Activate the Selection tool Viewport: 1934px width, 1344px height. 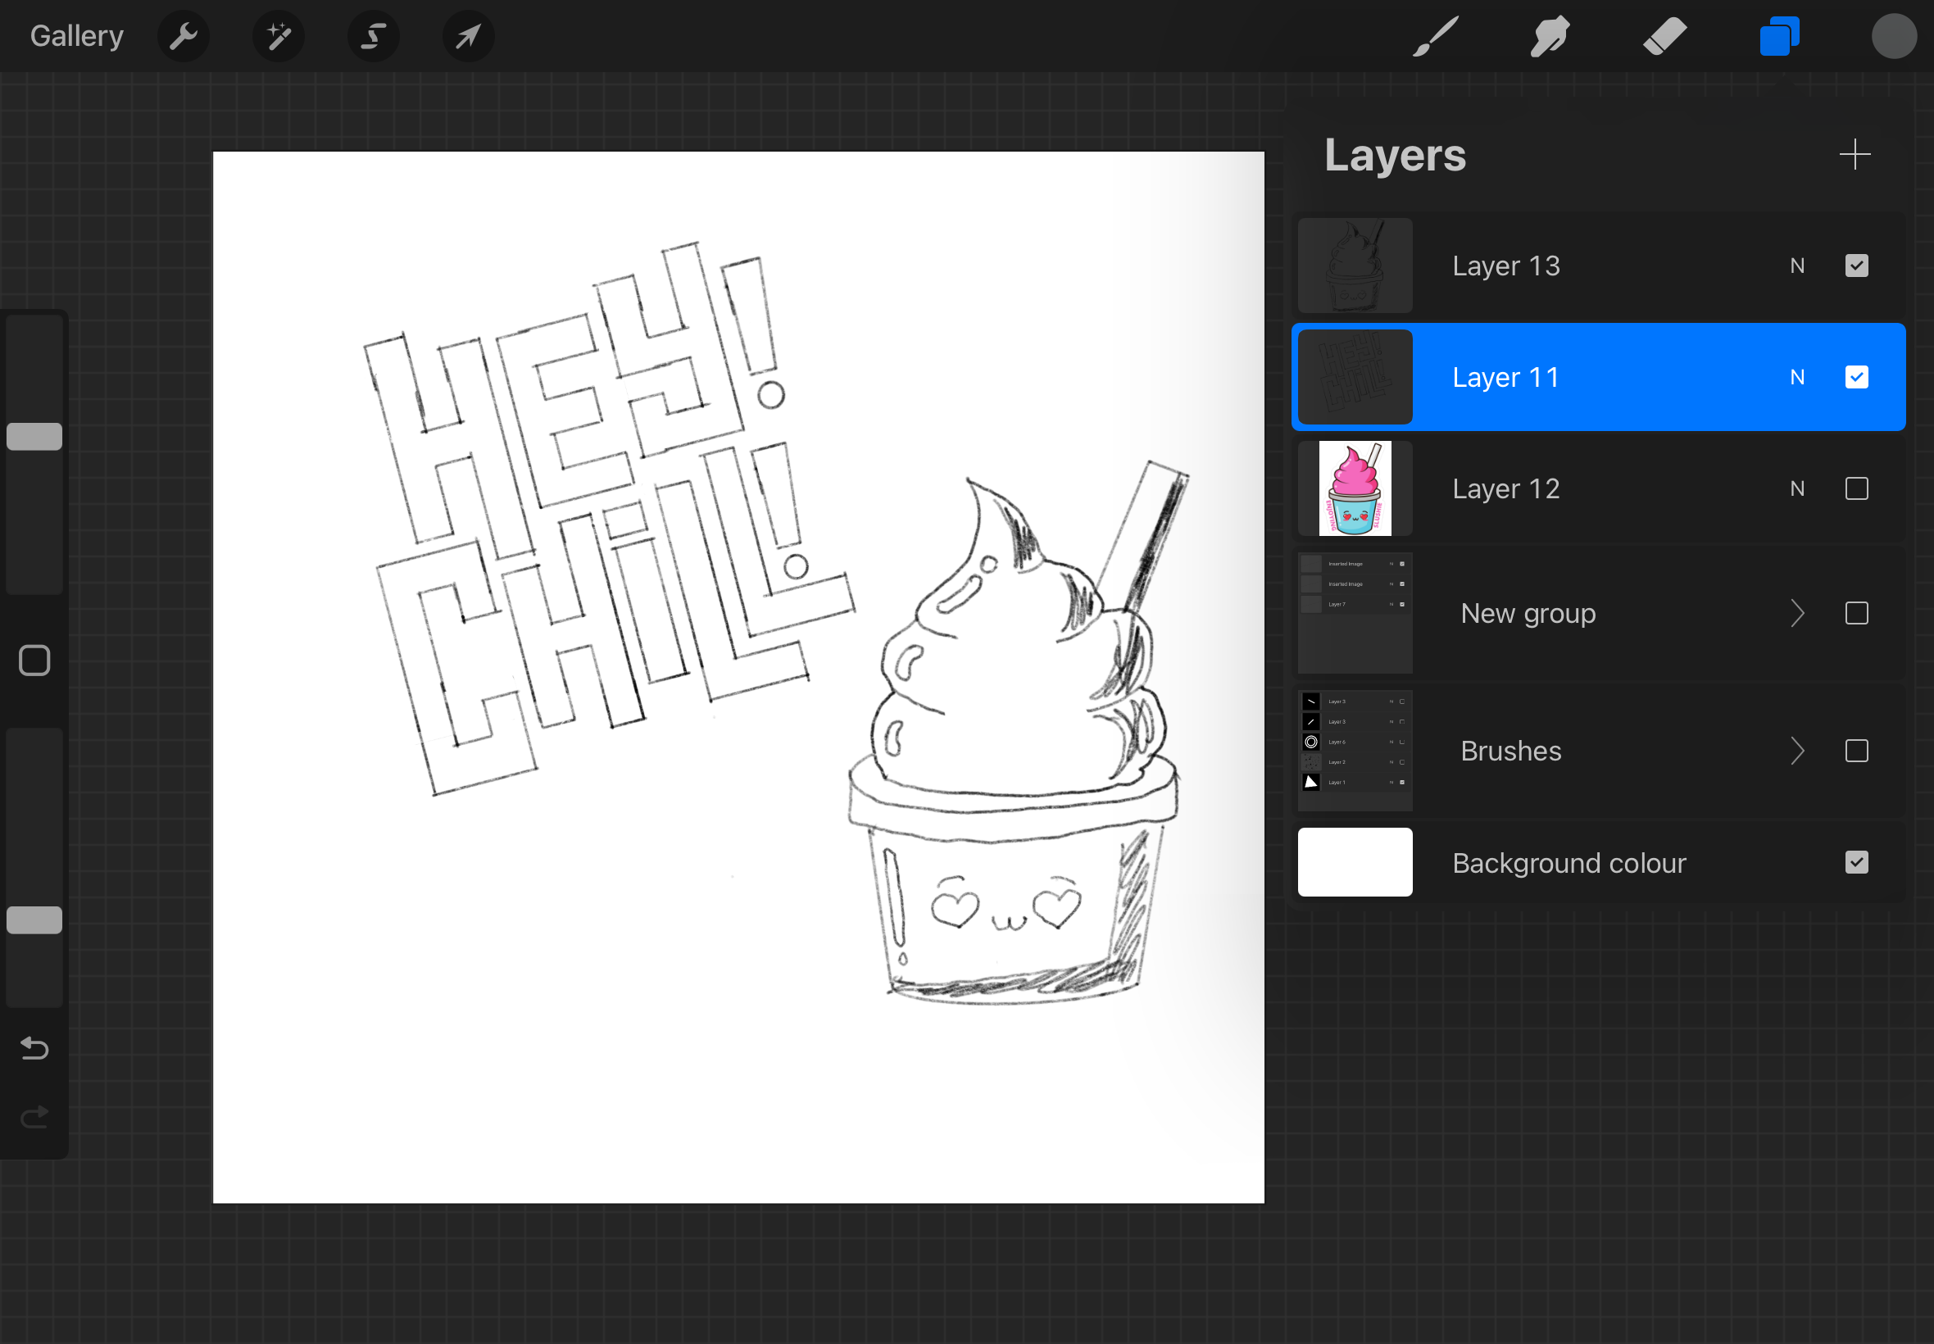click(x=373, y=36)
